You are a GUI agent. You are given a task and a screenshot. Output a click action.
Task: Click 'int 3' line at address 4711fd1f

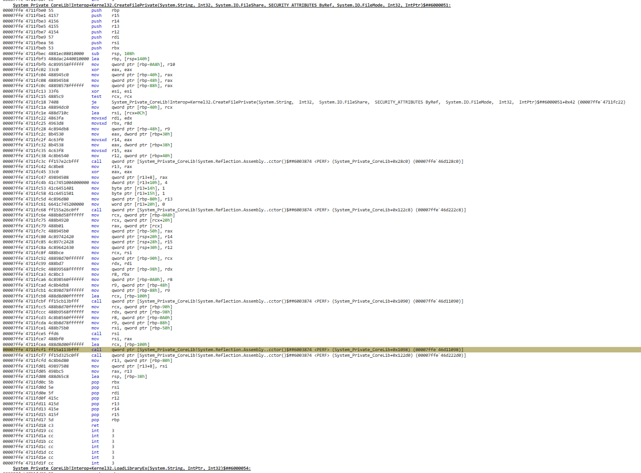[x=58, y=463]
